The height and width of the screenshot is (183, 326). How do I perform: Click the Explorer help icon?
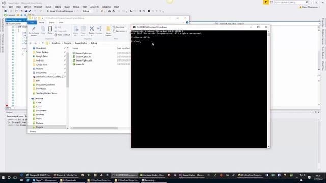click(x=187, y=22)
